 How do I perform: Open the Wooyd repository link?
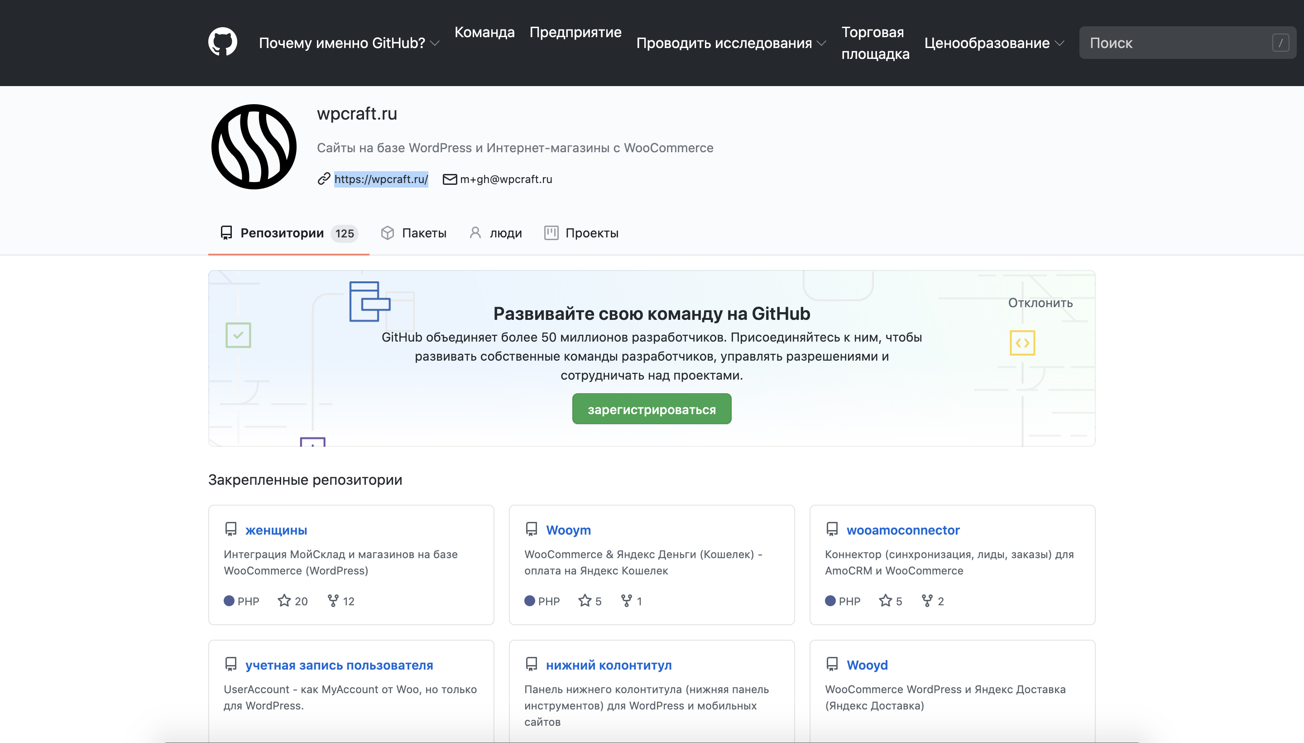[x=867, y=665]
